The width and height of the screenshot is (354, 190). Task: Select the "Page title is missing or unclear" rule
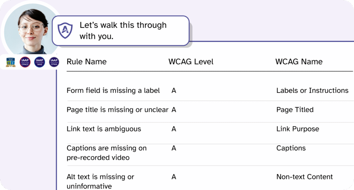(x=117, y=110)
